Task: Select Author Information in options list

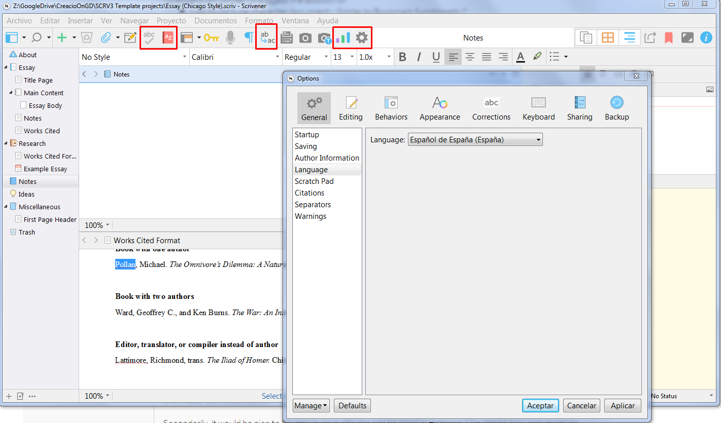Action: 327,158
